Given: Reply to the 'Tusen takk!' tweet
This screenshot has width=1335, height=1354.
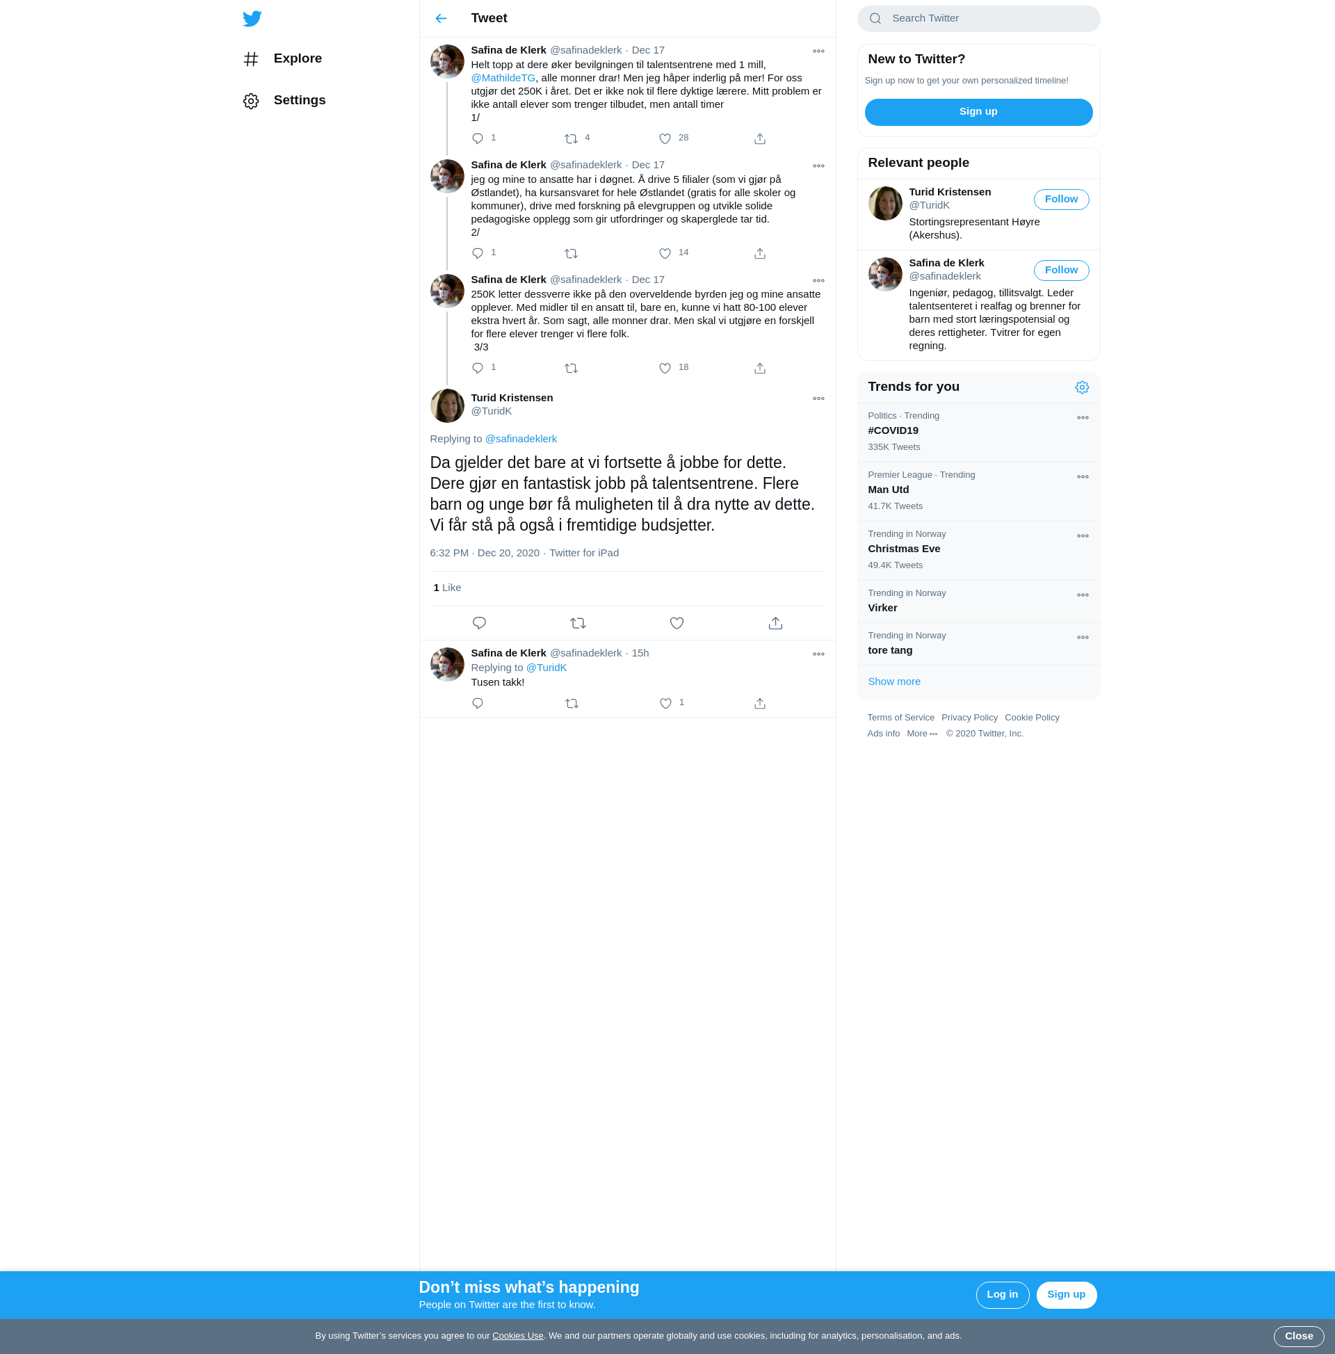Looking at the screenshot, I should (x=478, y=704).
